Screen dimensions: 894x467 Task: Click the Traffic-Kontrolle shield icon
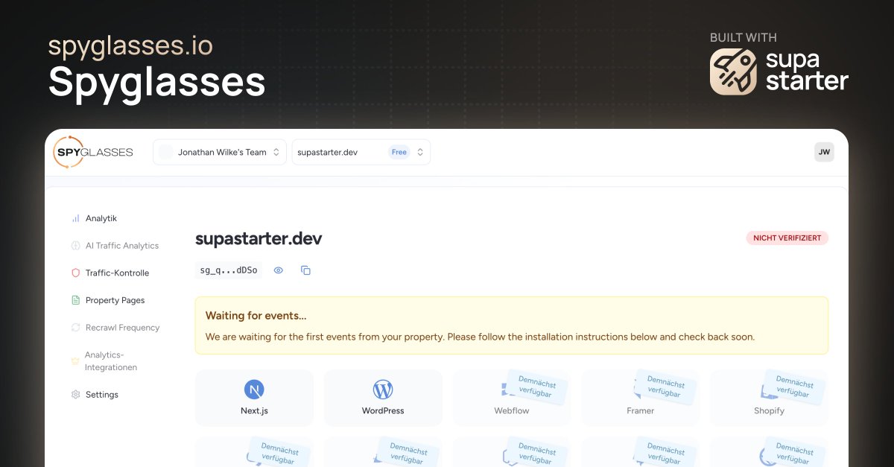coord(75,273)
